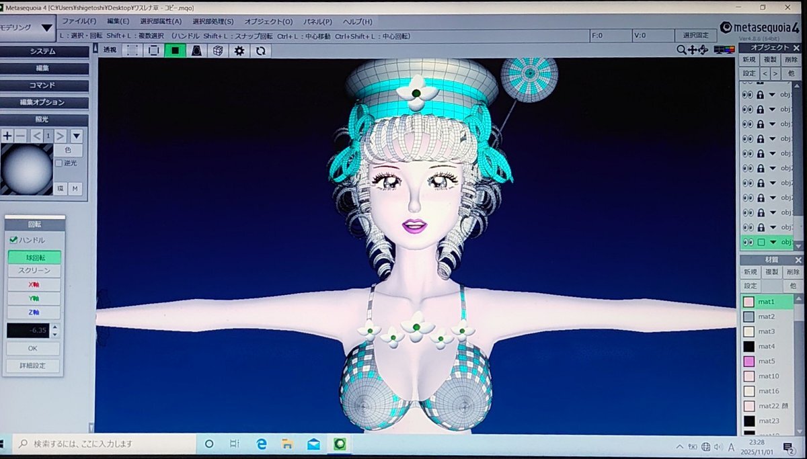Open File Explorer from taskbar
Viewport: 807px width, 459px height.
click(287, 444)
